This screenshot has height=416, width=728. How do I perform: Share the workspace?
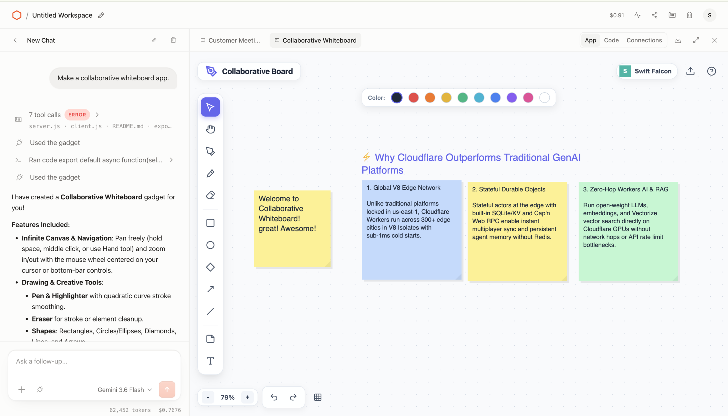pyautogui.click(x=654, y=15)
